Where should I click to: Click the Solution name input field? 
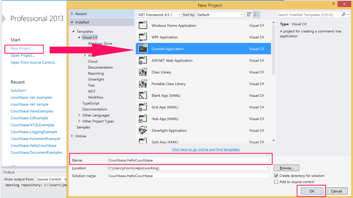[x=188, y=176]
